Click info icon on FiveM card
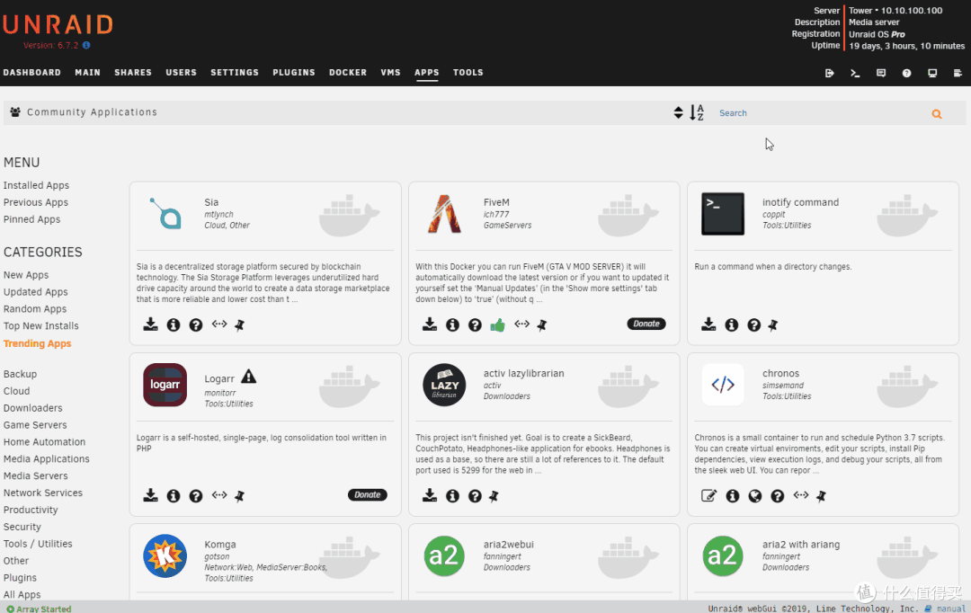 pyautogui.click(x=452, y=324)
